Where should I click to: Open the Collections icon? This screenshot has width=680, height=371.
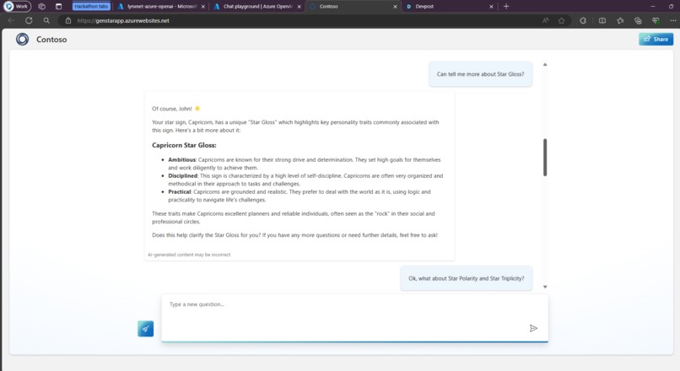tap(638, 20)
